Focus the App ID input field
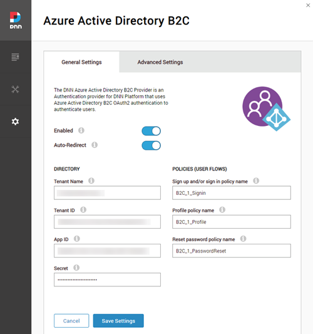 (107, 251)
